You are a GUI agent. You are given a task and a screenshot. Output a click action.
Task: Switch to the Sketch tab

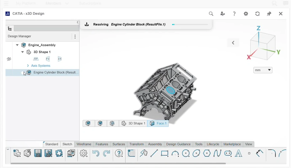pos(67,144)
